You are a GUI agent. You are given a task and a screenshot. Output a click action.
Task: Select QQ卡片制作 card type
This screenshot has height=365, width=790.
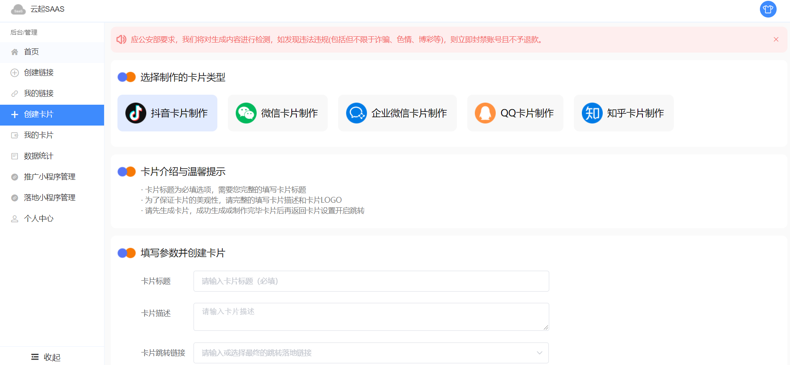point(515,113)
